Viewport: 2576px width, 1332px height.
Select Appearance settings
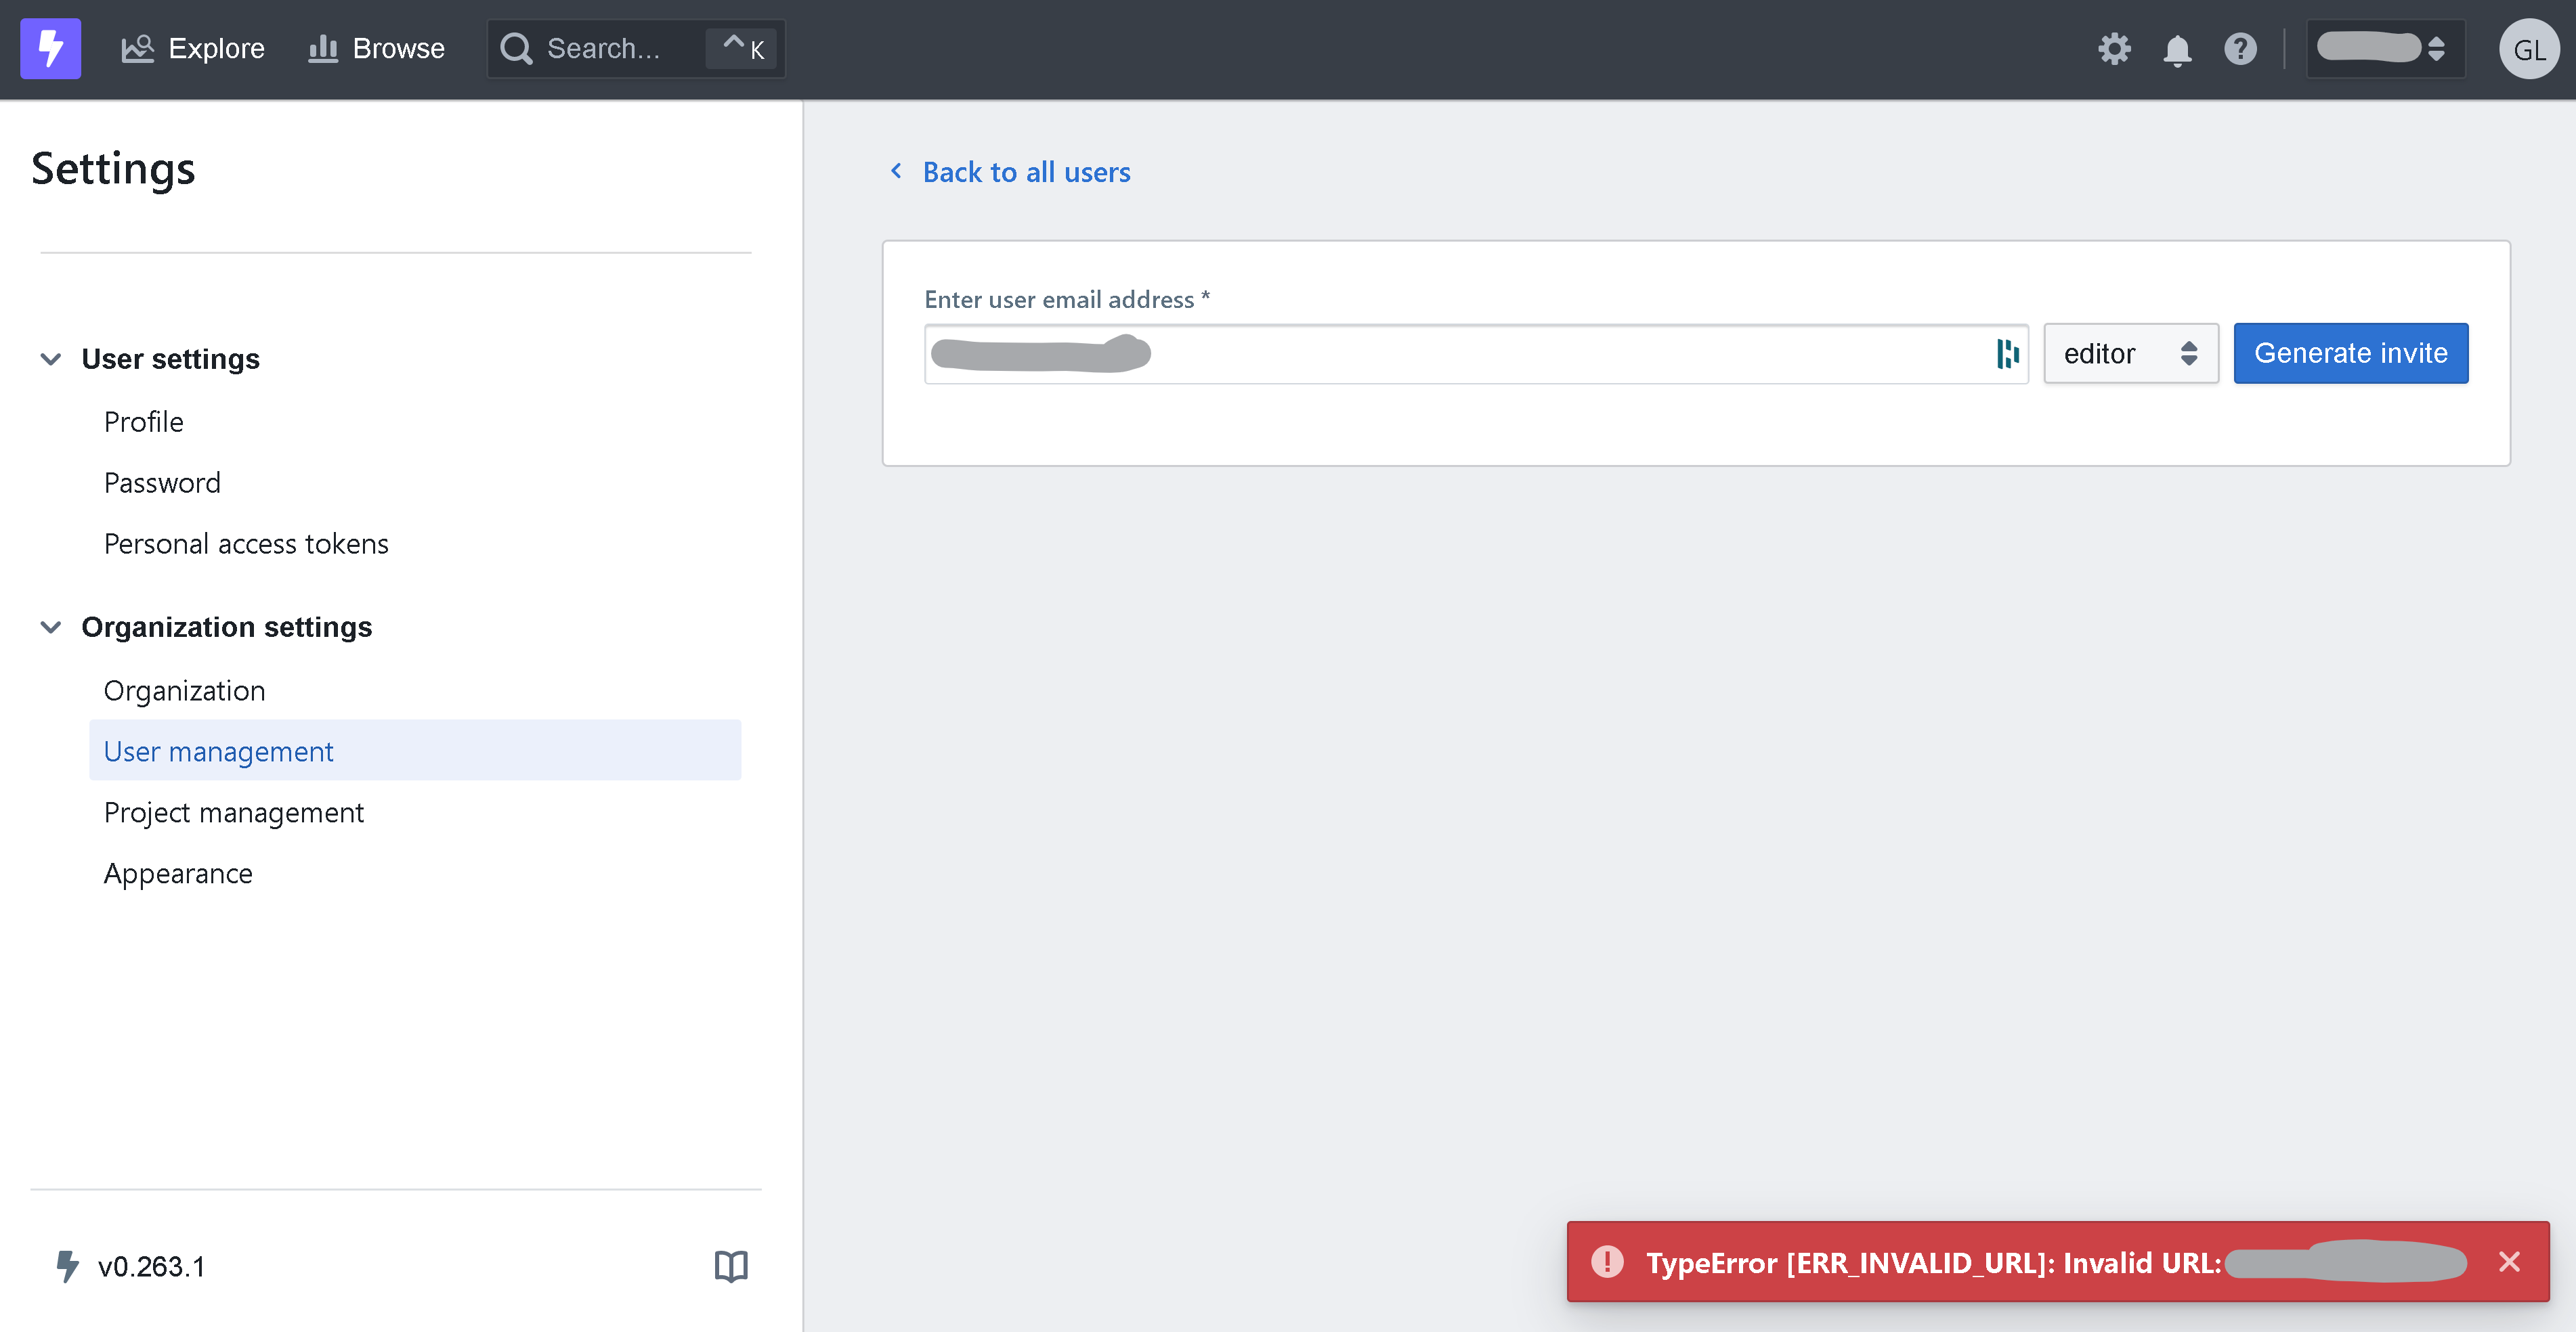pos(178,872)
